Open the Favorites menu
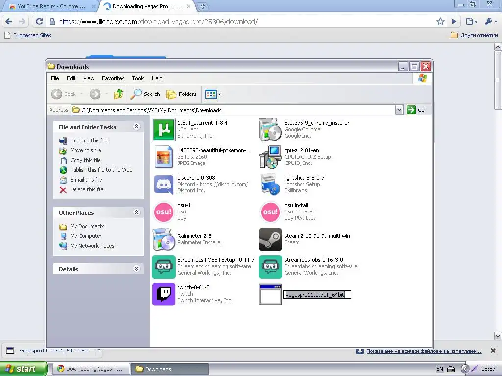The image size is (502, 376). point(113,78)
